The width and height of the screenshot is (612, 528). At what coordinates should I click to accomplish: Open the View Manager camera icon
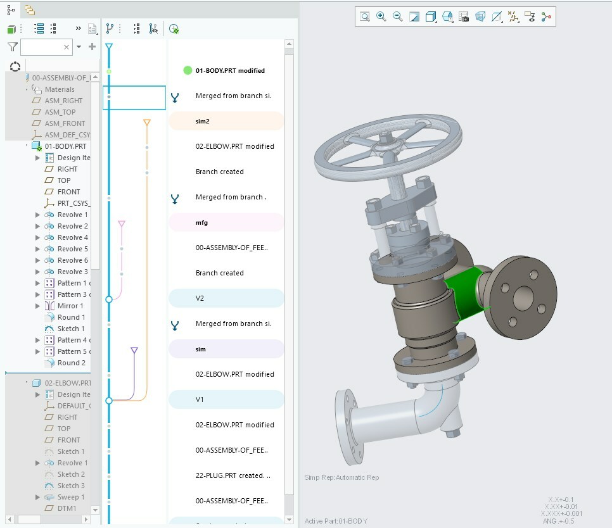[x=464, y=17]
